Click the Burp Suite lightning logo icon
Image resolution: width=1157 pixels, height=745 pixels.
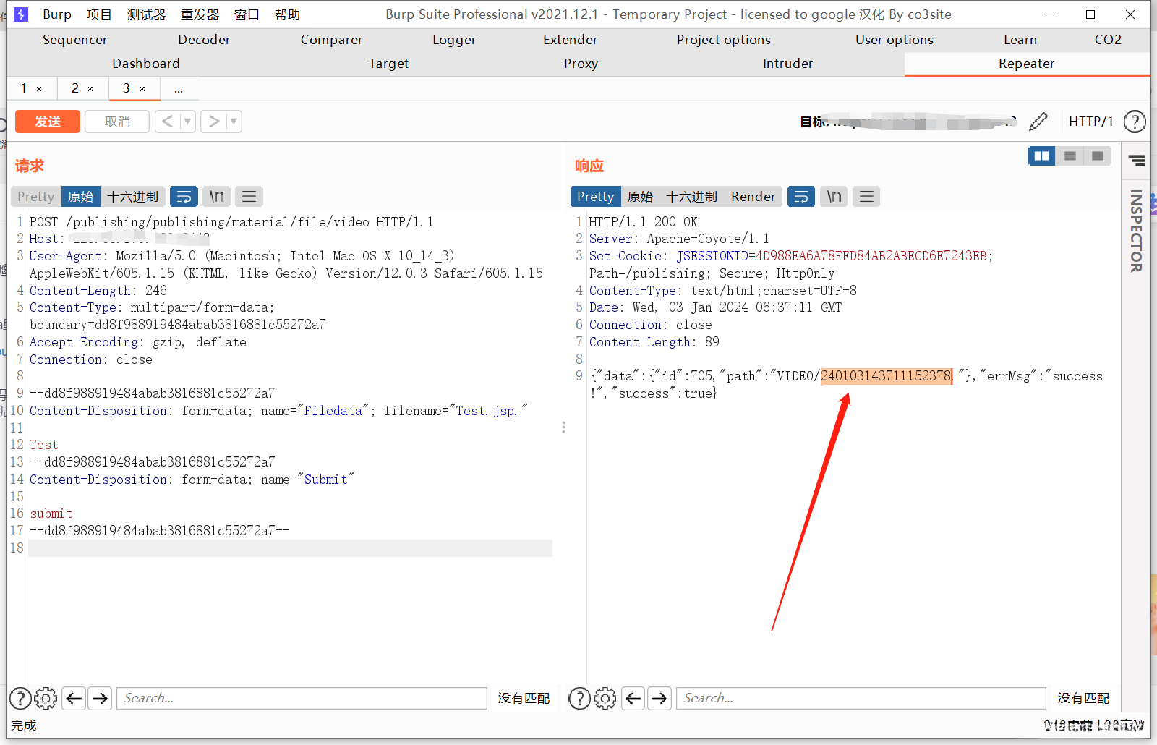click(x=21, y=14)
